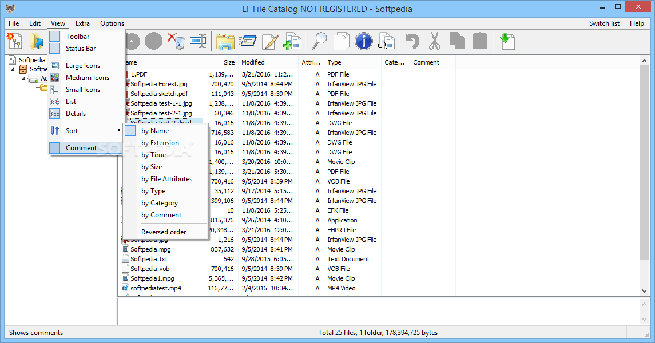Sort by Time
Viewport: 655px width, 343px height.
tap(165, 155)
